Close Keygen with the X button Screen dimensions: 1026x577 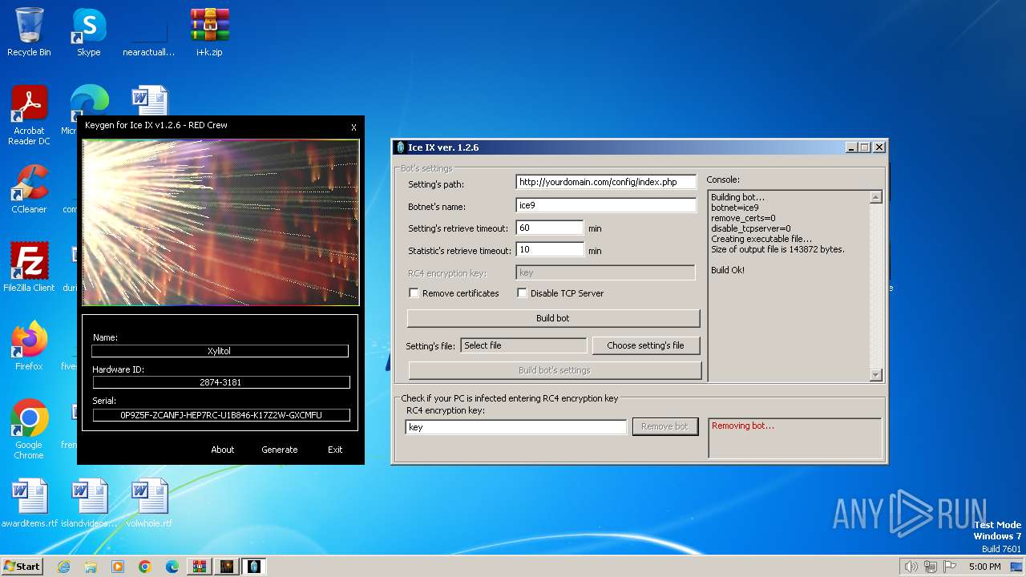[x=353, y=127]
